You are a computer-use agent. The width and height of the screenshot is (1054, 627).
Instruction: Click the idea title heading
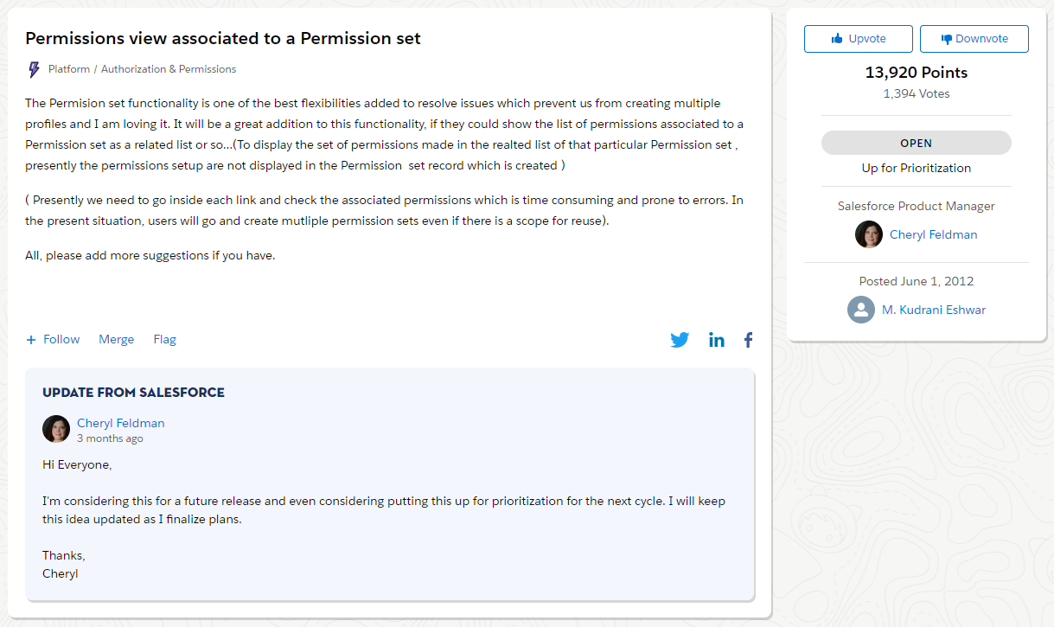223,38
